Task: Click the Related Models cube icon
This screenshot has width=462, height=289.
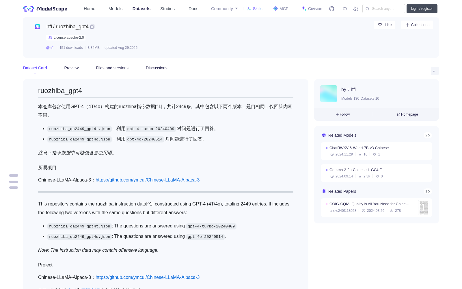Action: click(324, 135)
